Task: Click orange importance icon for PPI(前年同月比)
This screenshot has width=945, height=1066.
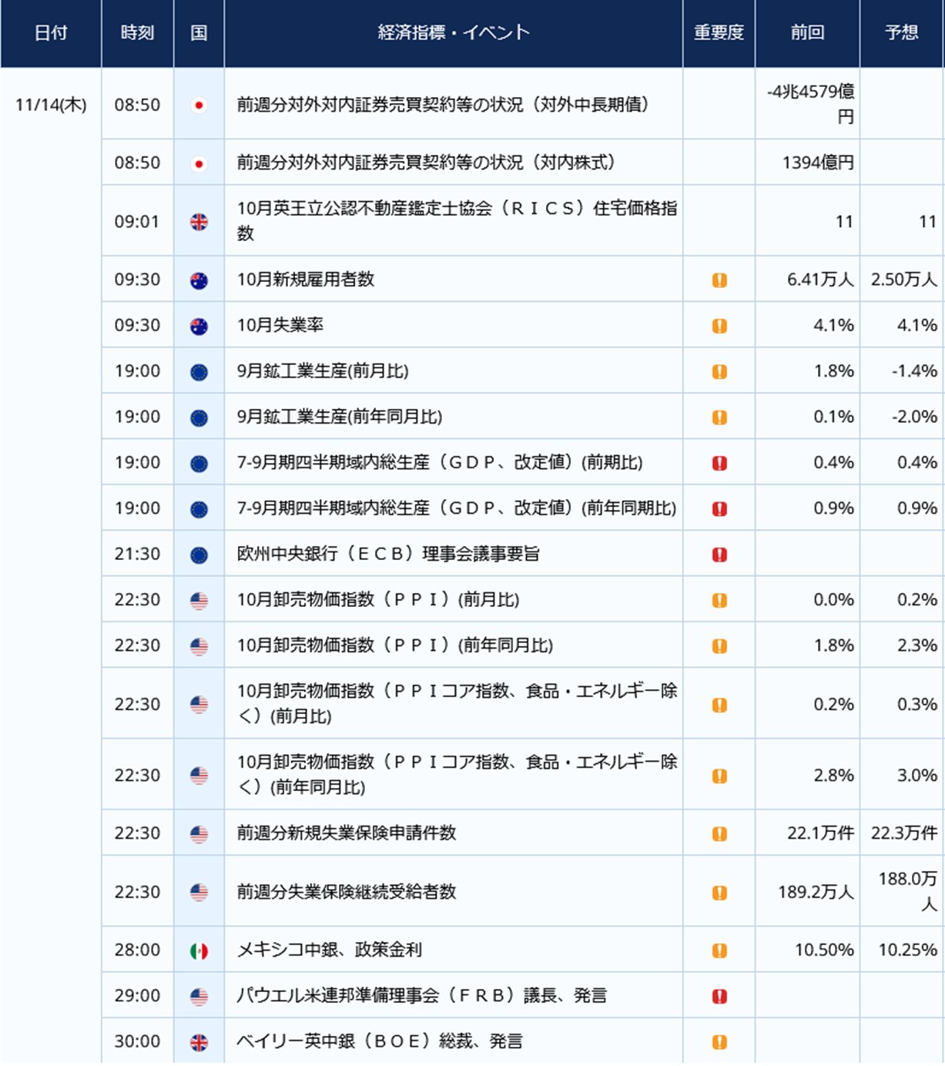Action: (719, 646)
